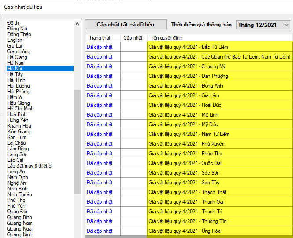Screen dimensions: 293x238
Task: Click 'Tên quyết định' column header
Action: (x=167, y=38)
